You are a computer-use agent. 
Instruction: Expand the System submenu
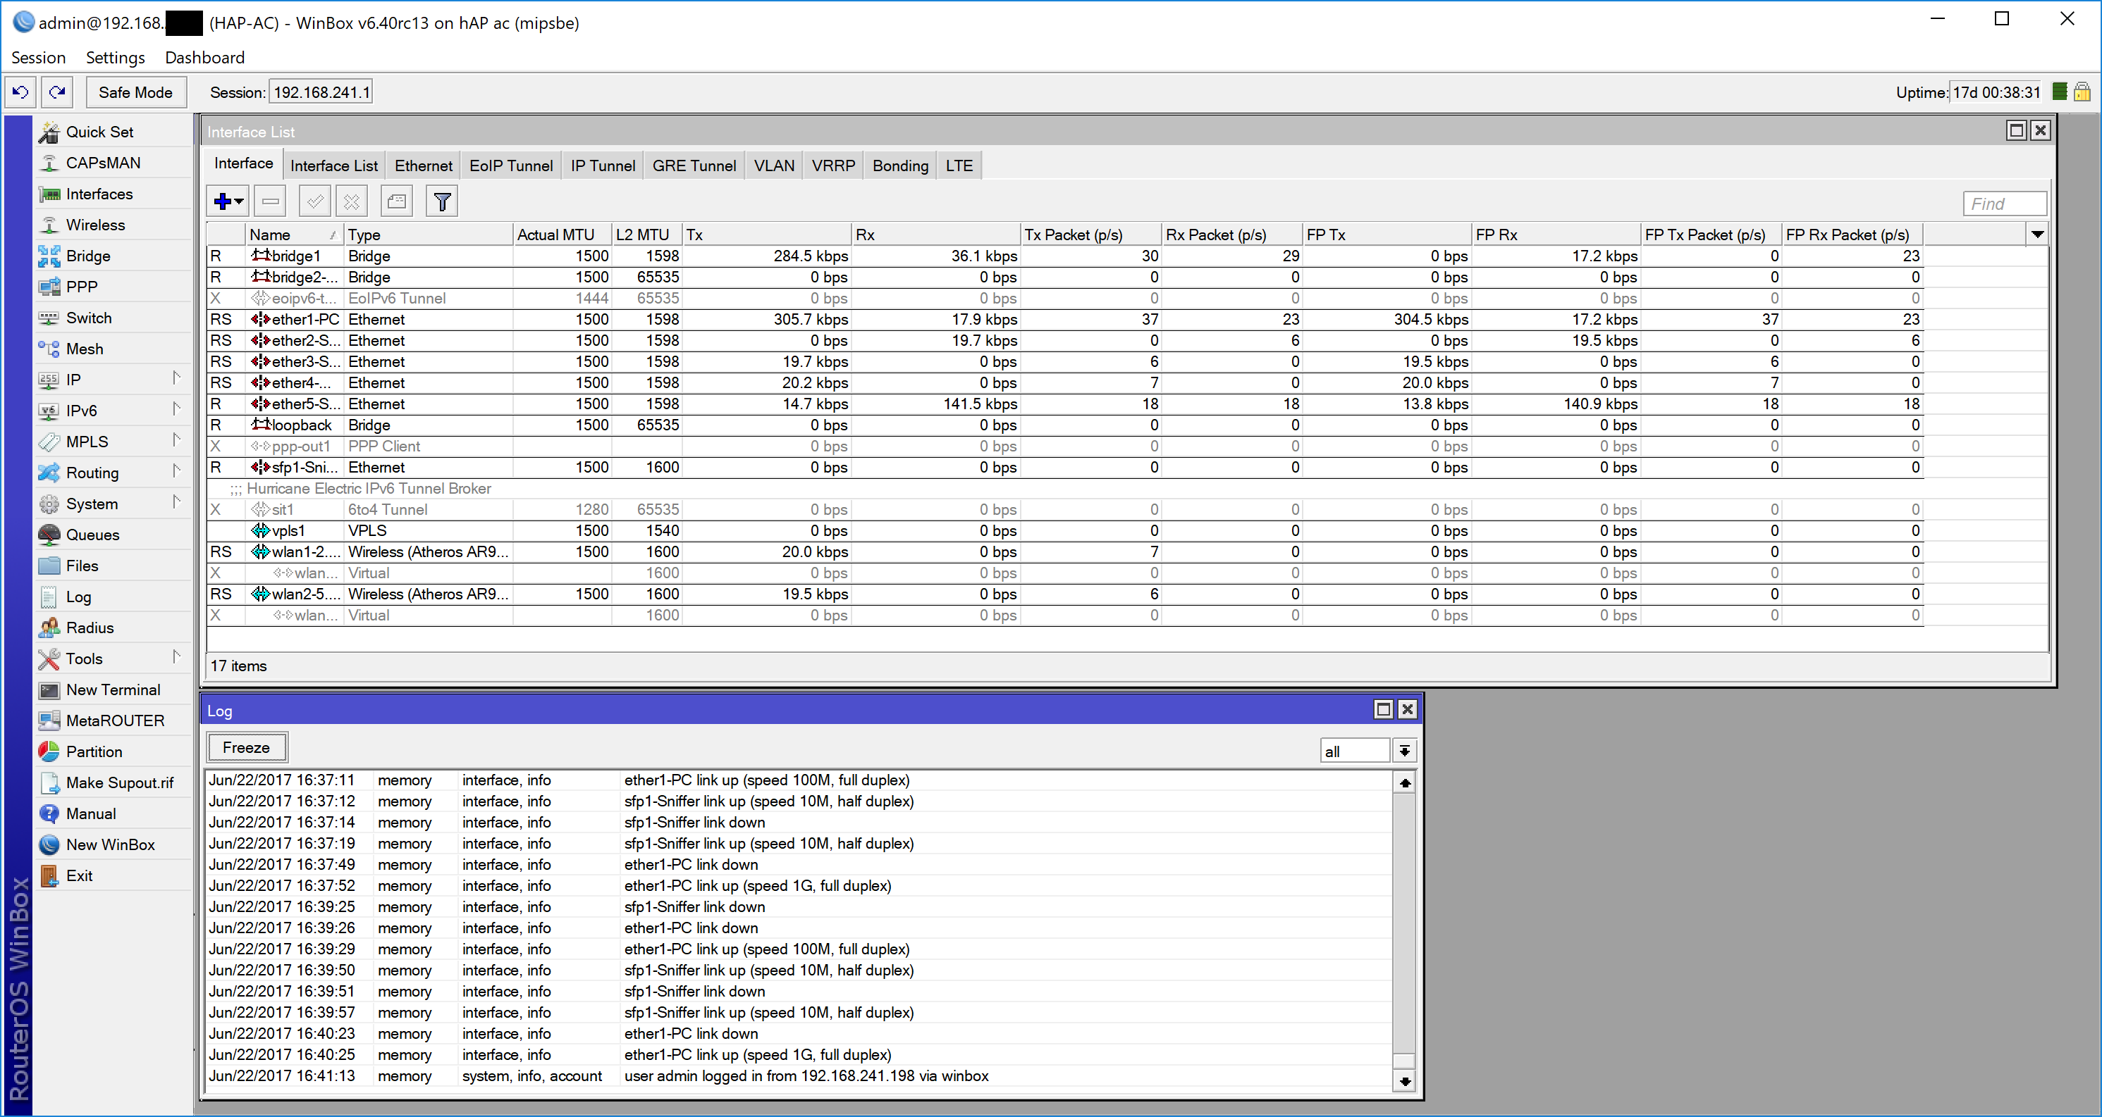click(x=113, y=504)
